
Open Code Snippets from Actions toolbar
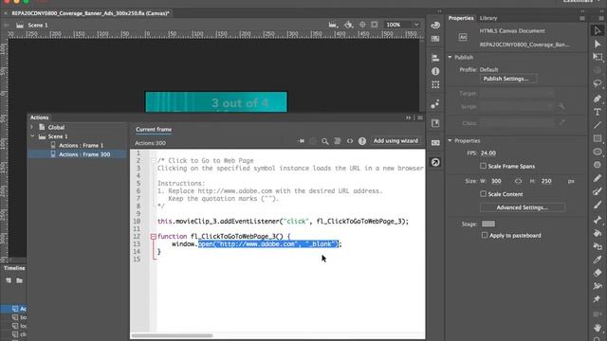(350, 141)
